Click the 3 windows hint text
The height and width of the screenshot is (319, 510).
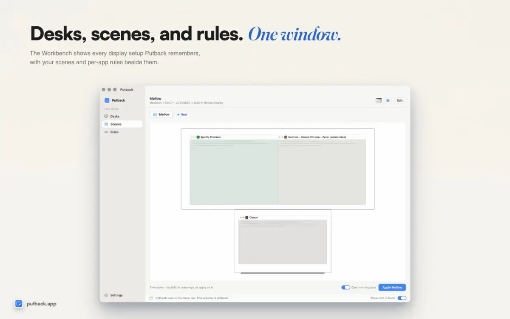point(181,288)
